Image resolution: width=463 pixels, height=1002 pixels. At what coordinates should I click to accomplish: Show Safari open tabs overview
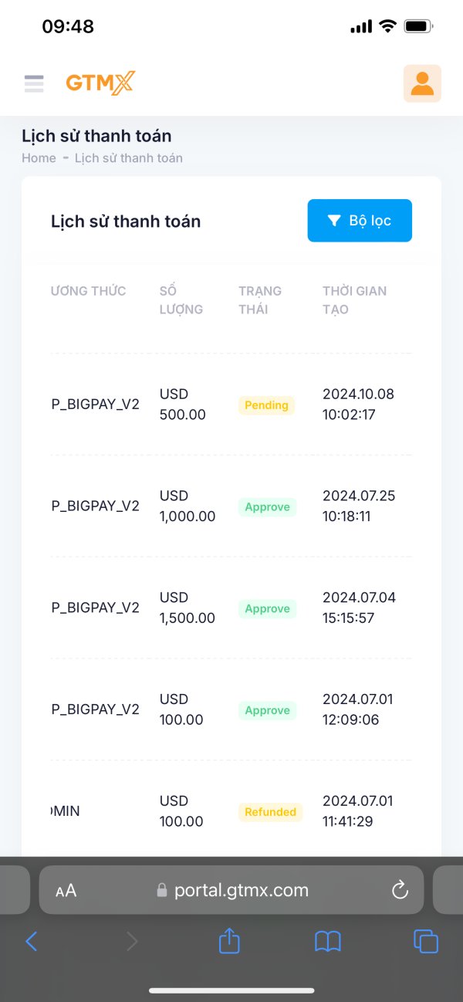tap(425, 941)
